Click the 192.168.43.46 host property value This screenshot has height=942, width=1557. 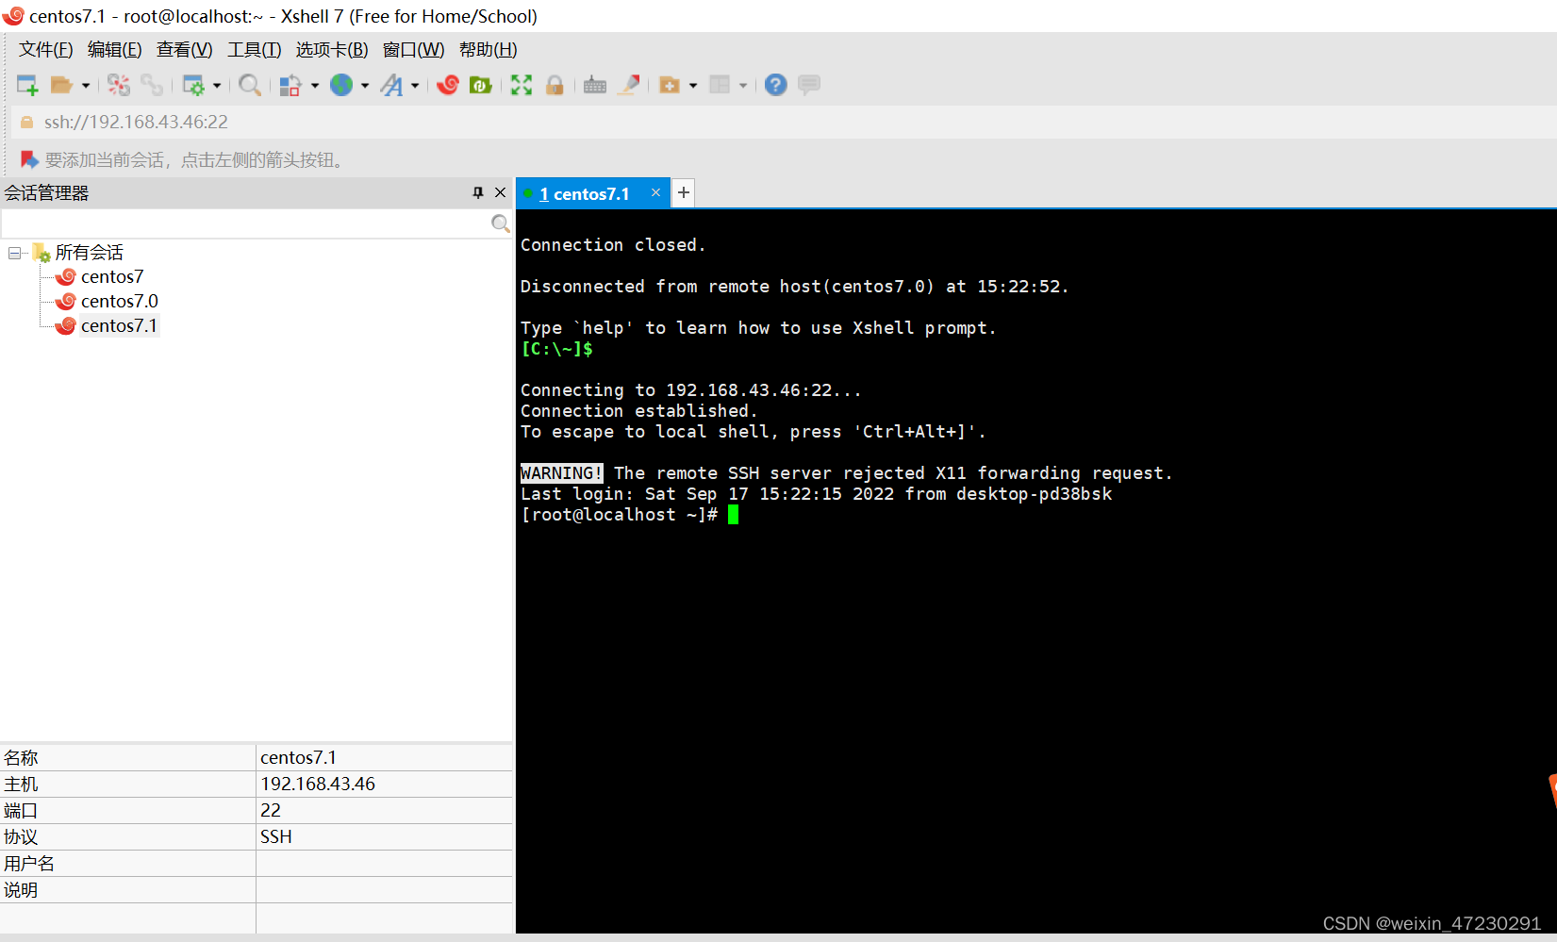coord(318,784)
